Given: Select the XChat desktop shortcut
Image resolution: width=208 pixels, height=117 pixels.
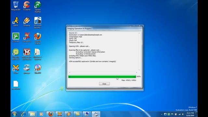Looking at the screenshot, I should pyautogui.click(x=16, y=69).
